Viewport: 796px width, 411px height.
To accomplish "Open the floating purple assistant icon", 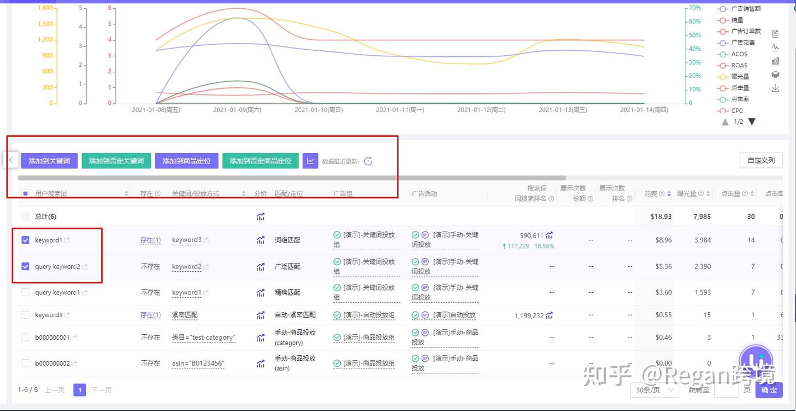I will [x=756, y=360].
